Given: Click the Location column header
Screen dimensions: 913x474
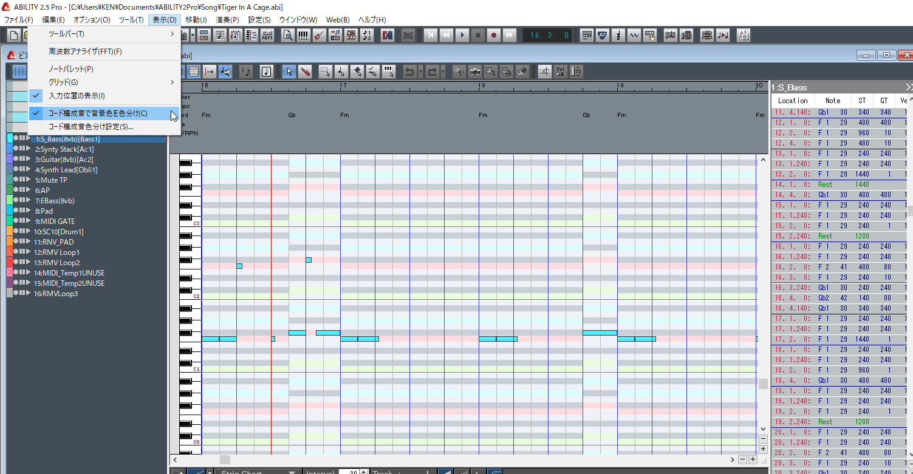Looking at the screenshot, I should click(793, 101).
